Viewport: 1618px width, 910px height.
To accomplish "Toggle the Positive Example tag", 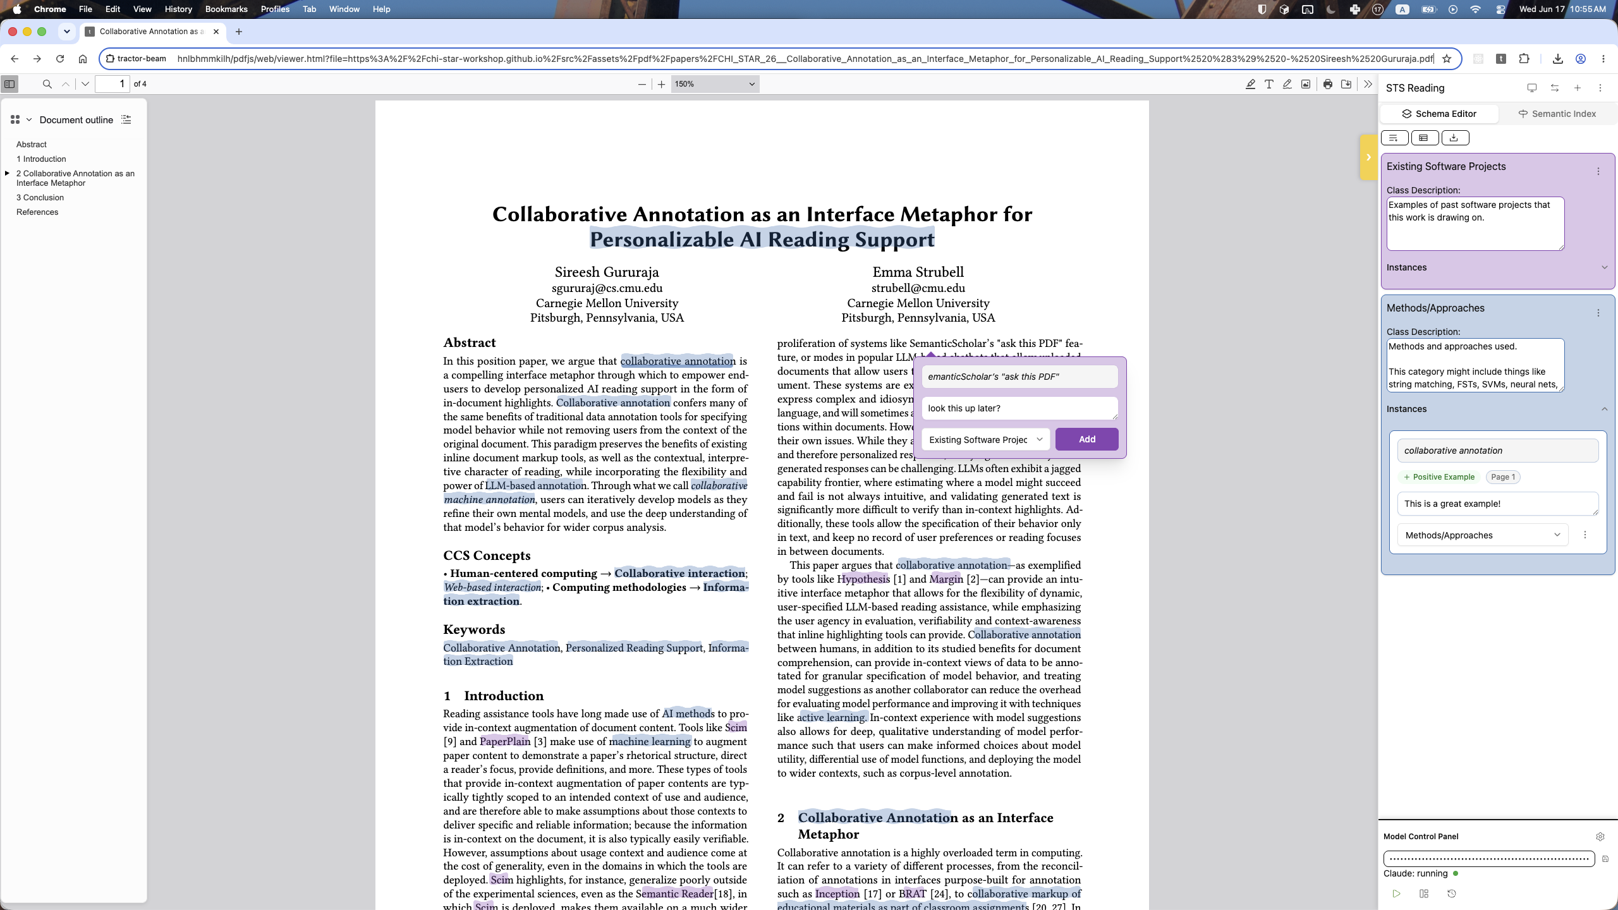I will click(x=1439, y=477).
